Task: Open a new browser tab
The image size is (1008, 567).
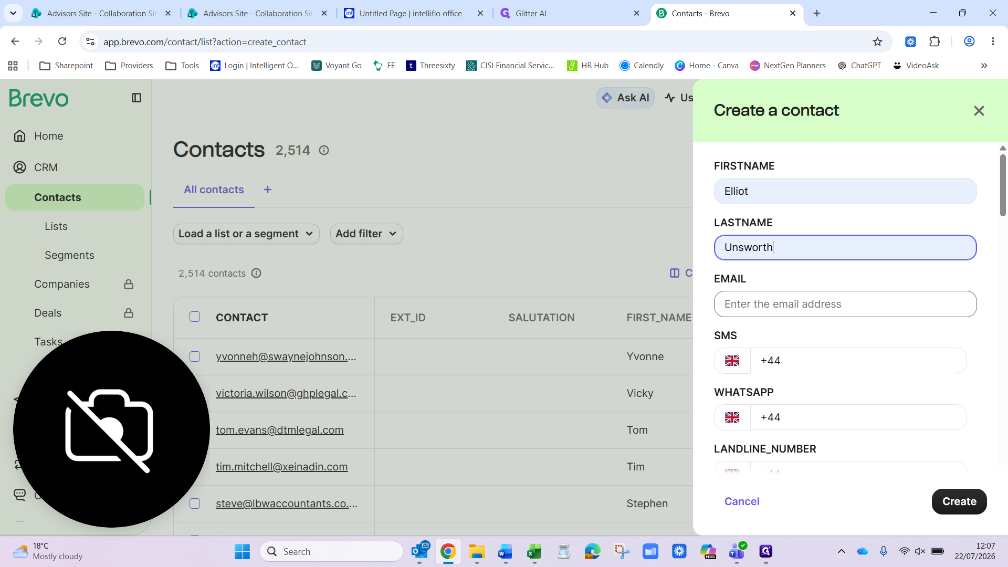Action: 817,13
